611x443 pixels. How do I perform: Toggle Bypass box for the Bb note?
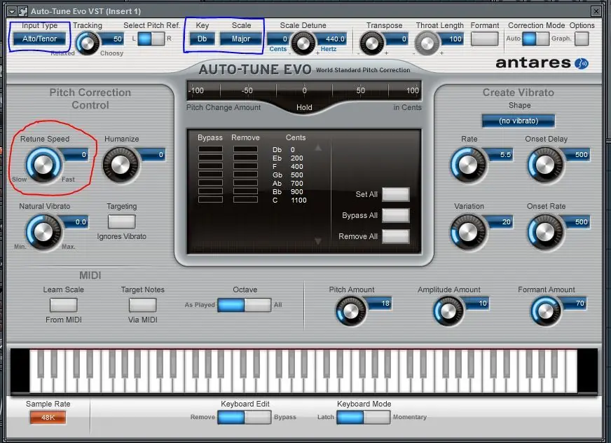[210, 191]
